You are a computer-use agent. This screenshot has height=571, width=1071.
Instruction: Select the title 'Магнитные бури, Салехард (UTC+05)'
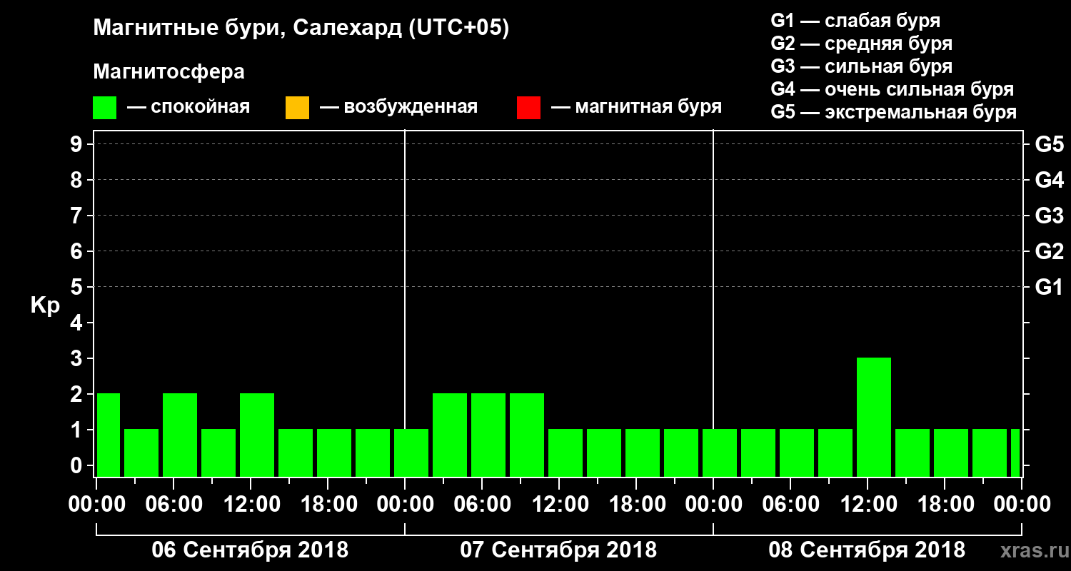[301, 29]
